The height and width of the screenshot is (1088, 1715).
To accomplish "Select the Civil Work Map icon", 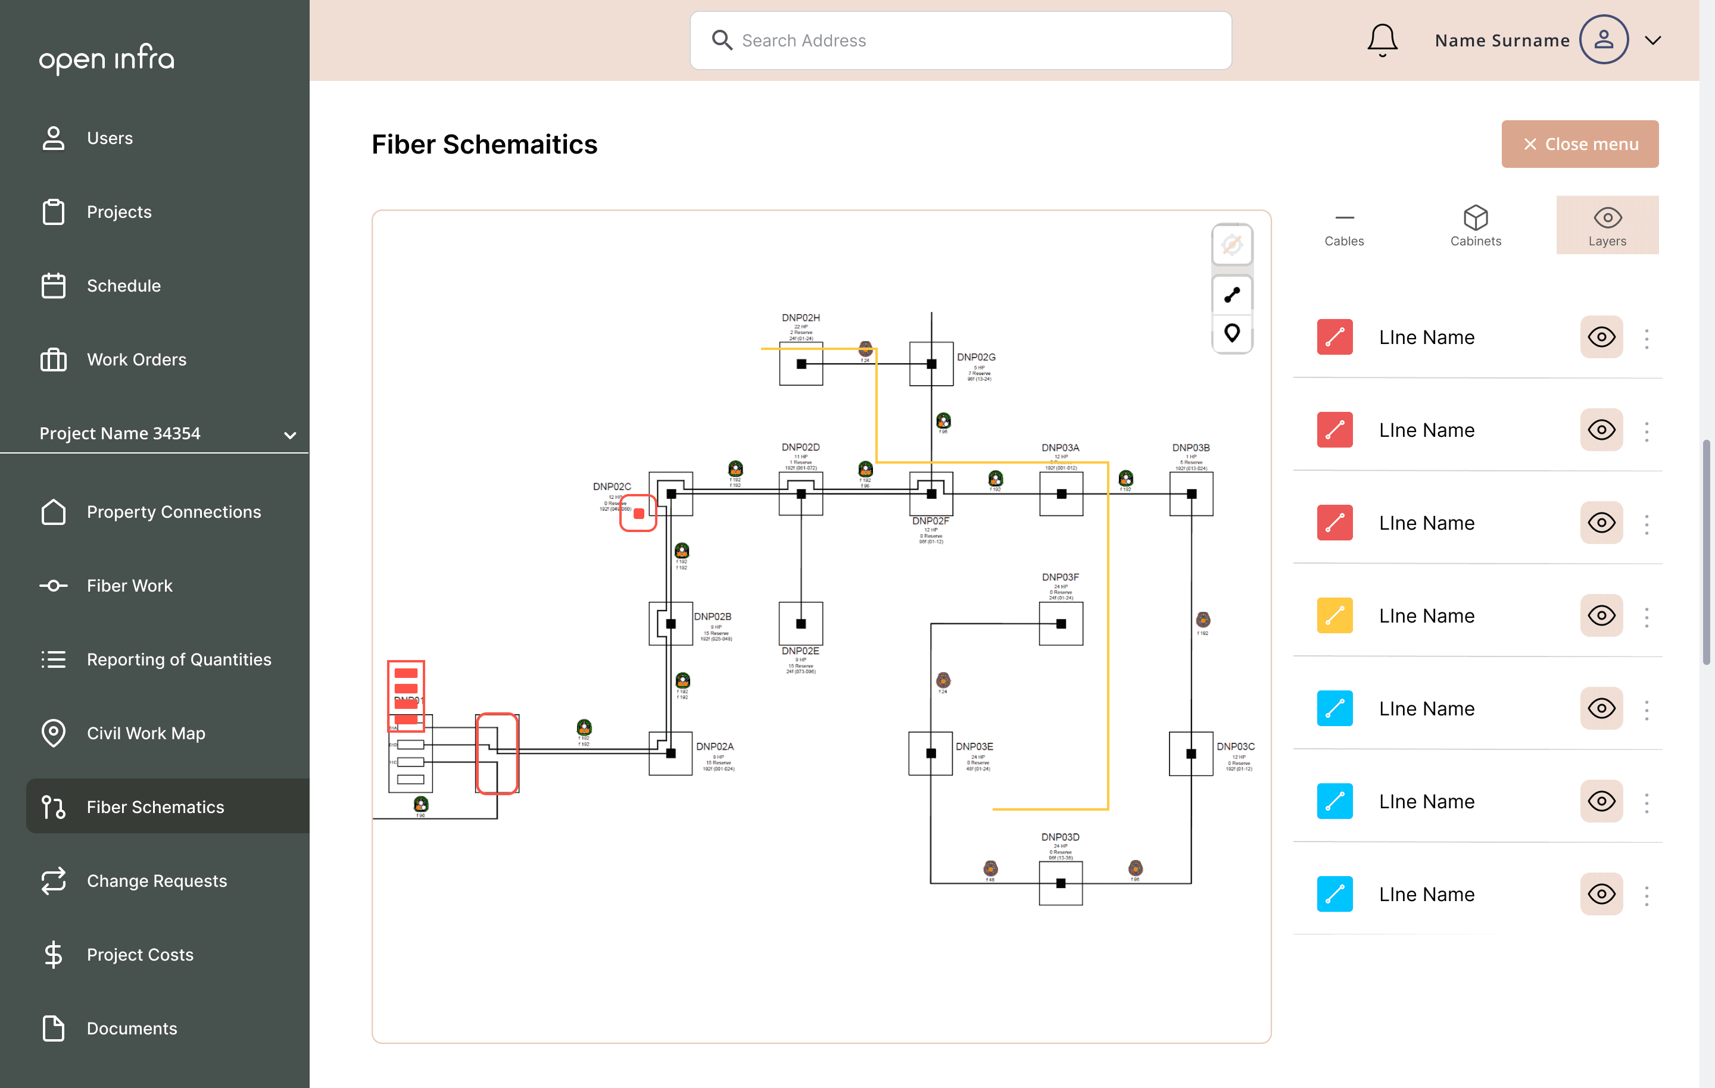I will click(x=54, y=733).
